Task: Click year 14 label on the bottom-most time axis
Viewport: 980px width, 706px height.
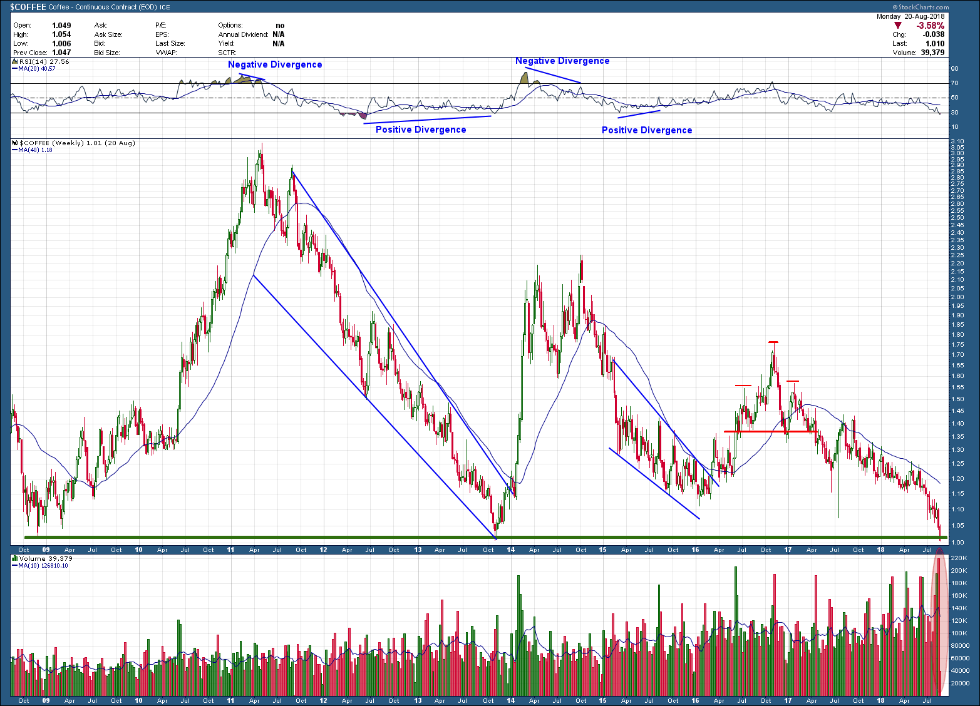Action: [x=511, y=701]
